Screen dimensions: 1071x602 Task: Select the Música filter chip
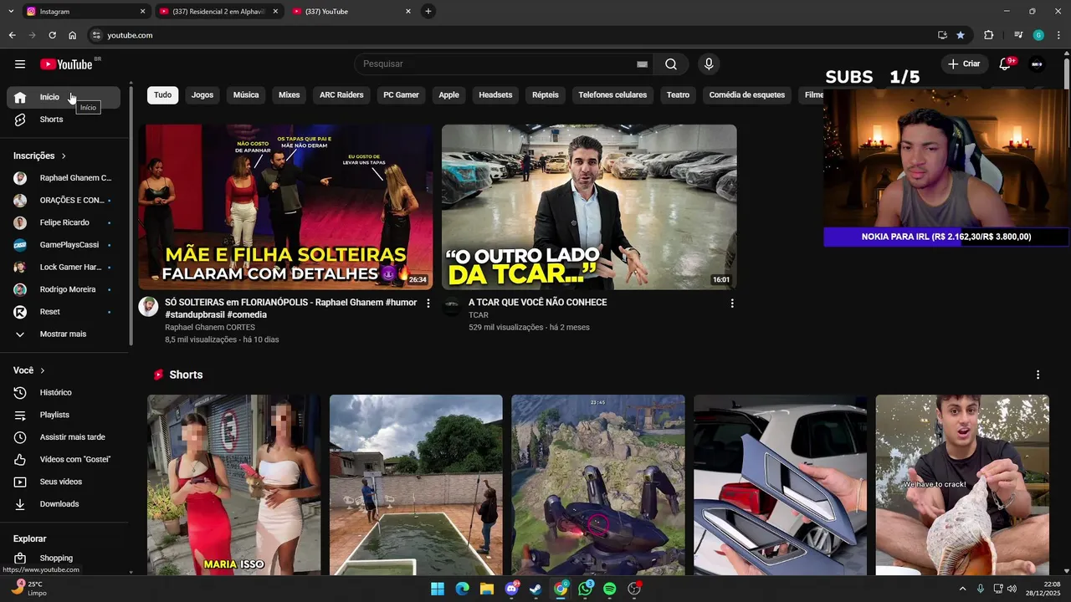[246, 95]
